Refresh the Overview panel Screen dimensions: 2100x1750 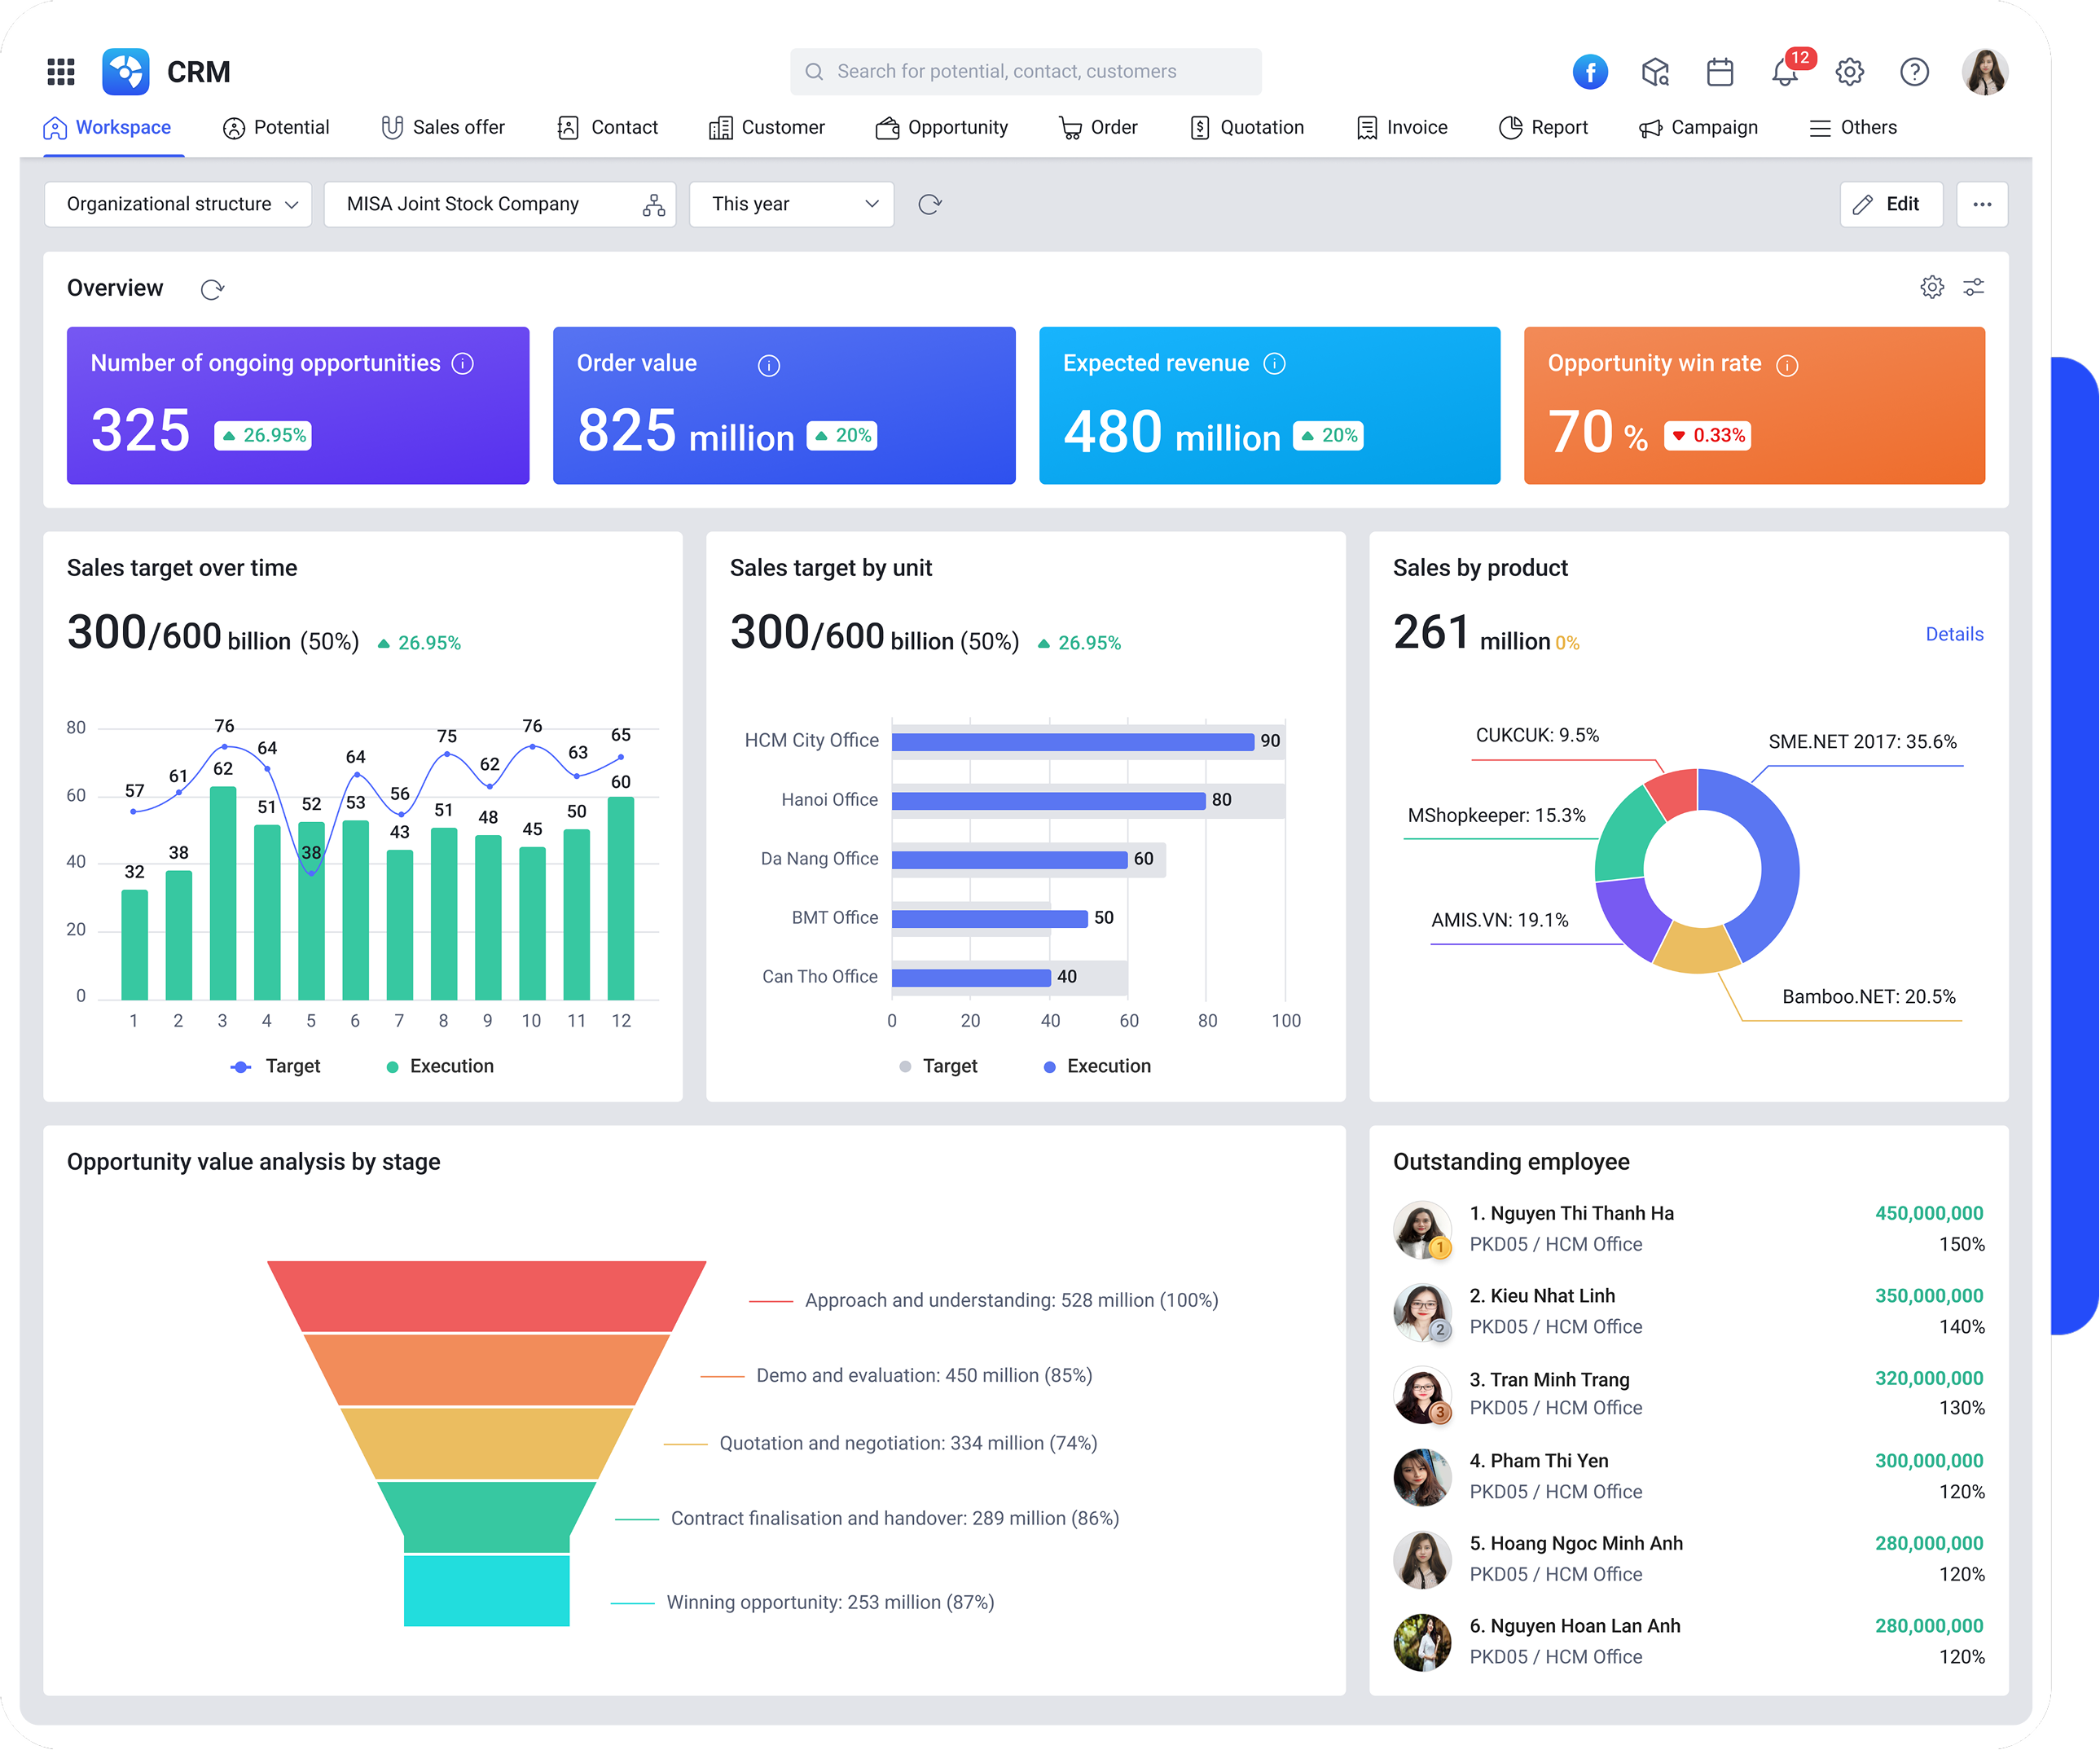(213, 289)
